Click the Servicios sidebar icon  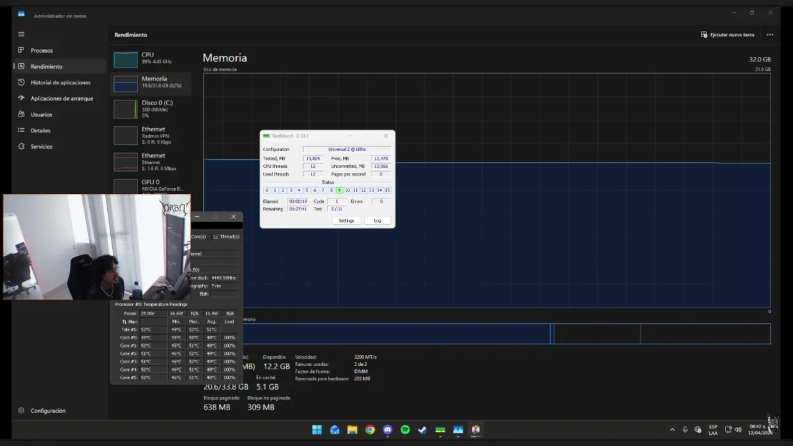tap(21, 146)
